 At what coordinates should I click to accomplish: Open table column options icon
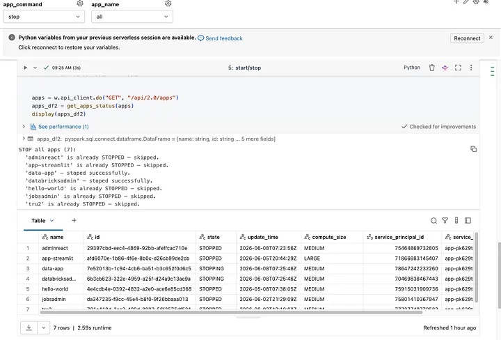(x=456, y=220)
